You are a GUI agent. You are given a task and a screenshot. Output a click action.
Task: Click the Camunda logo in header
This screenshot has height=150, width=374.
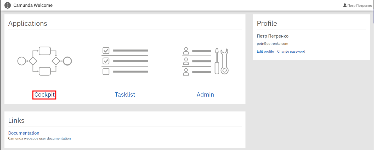(8, 5)
